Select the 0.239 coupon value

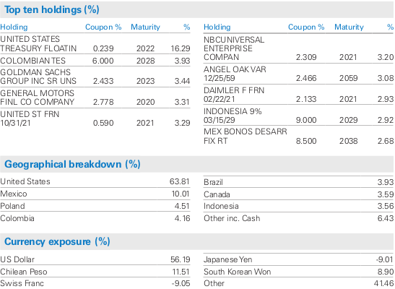coord(103,48)
